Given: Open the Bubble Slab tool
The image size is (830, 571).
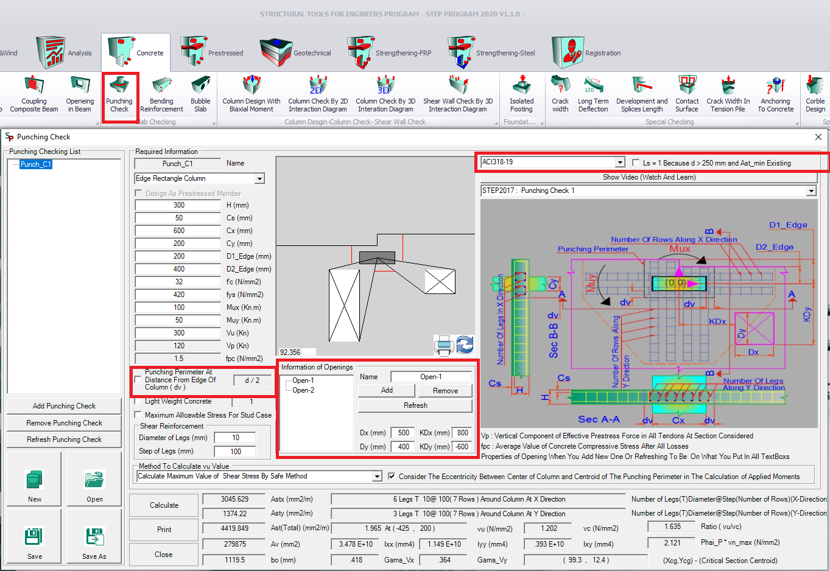Looking at the screenshot, I should click(200, 95).
